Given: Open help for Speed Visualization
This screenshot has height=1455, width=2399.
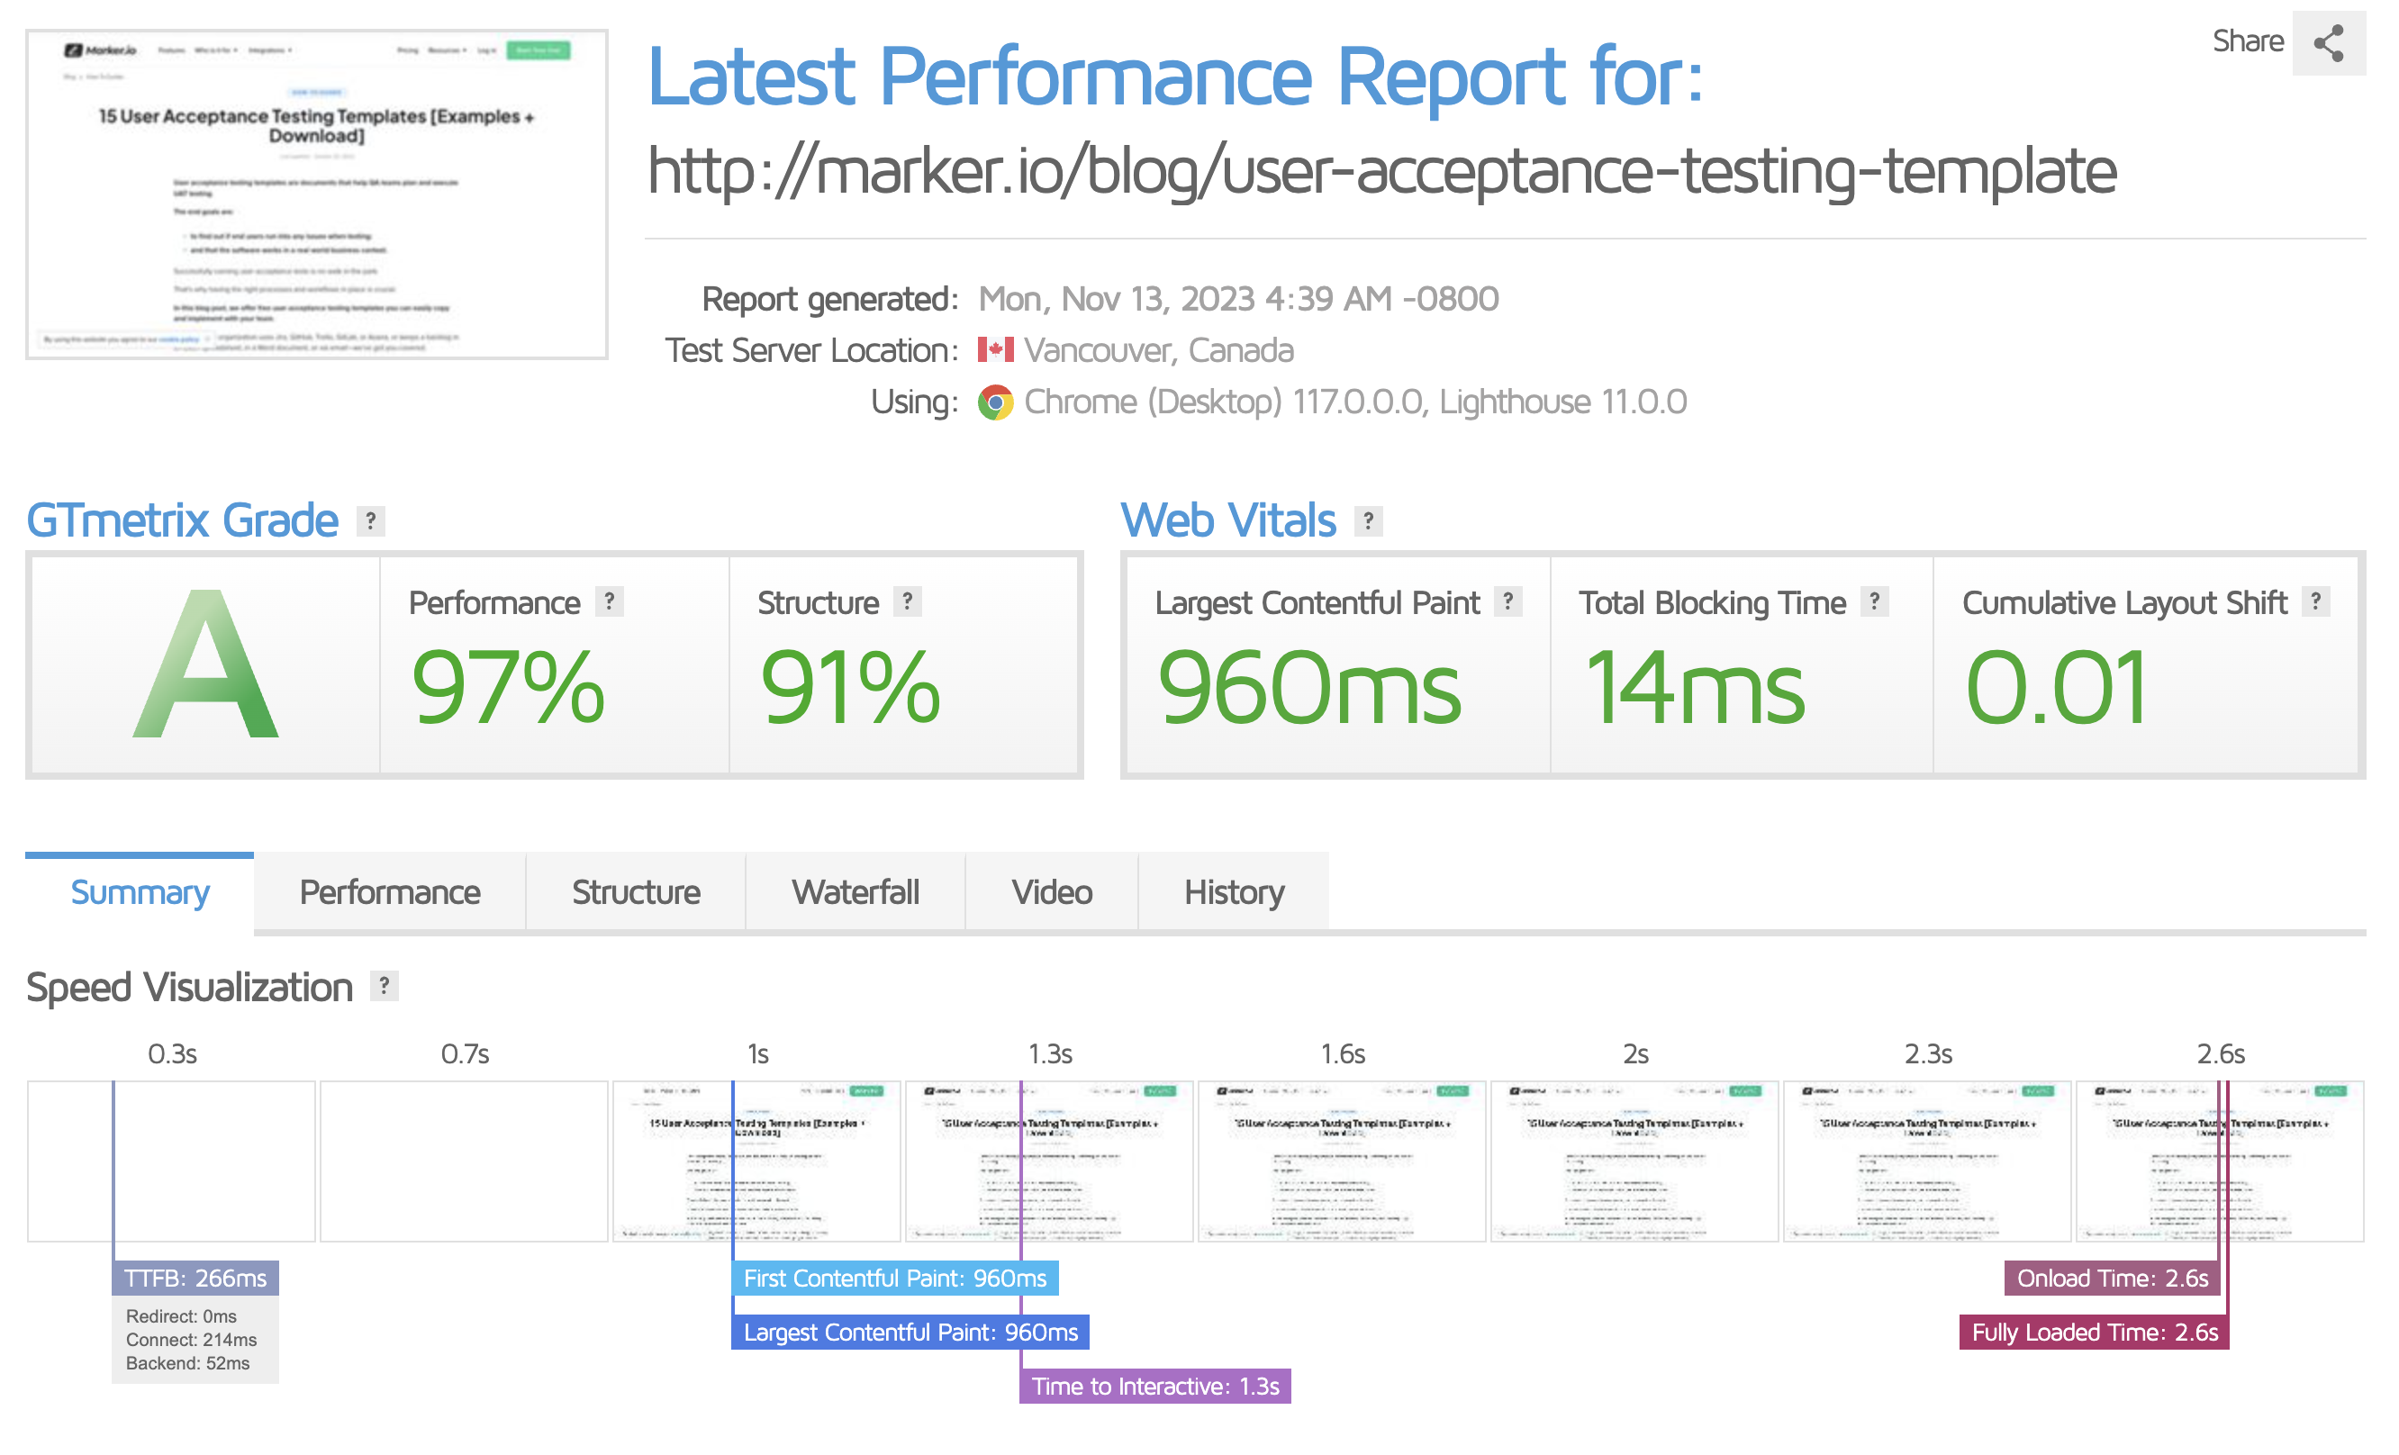Looking at the screenshot, I should click(x=385, y=987).
